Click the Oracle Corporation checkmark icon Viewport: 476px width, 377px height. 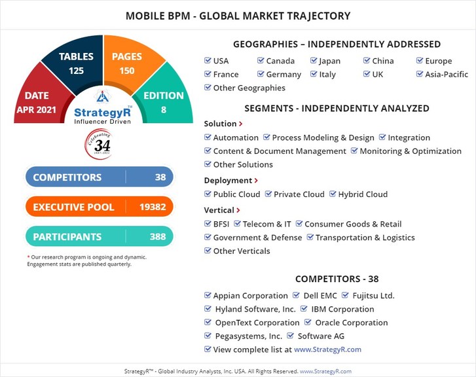pyautogui.click(x=308, y=322)
